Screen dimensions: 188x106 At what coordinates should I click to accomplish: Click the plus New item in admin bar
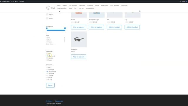22,1
